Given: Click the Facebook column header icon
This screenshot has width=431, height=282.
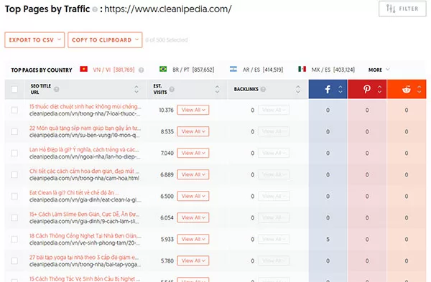Looking at the screenshot, I should (x=328, y=89).
